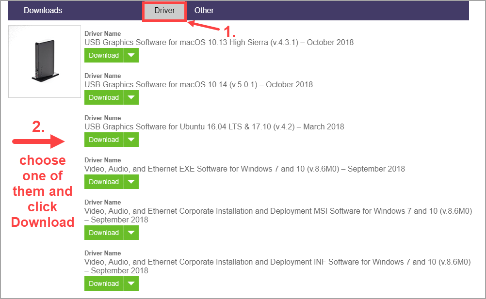Download Video, Audio, and Ethernet EXE Software

tap(104, 181)
